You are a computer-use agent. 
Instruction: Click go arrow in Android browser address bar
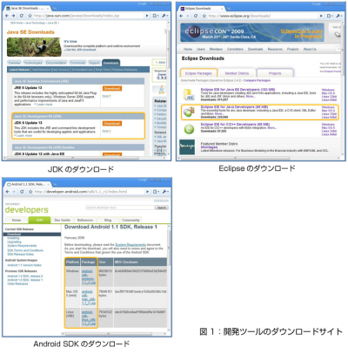click(x=147, y=192)
